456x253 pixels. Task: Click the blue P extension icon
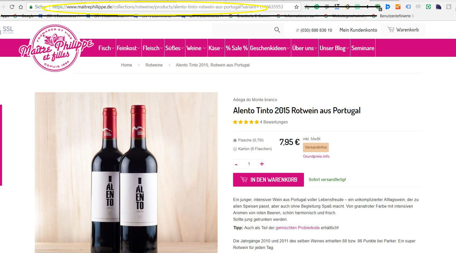(x=388, y=7)
